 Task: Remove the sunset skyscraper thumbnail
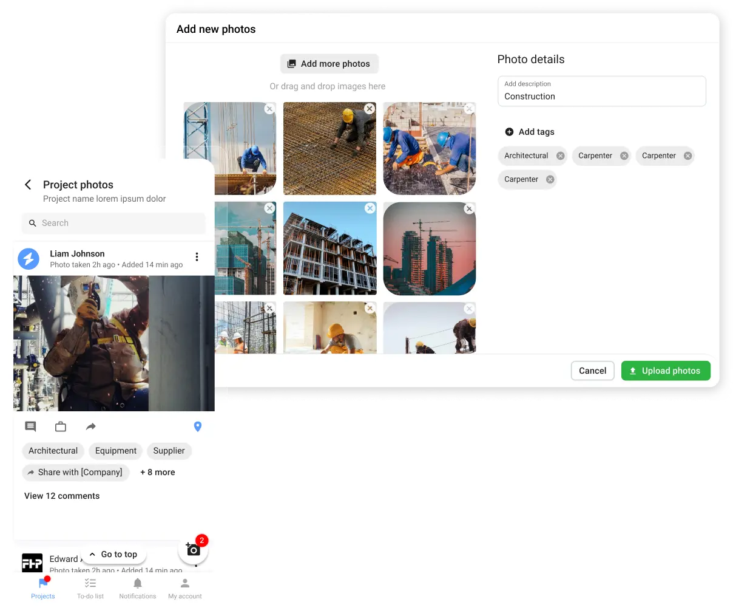click(468, 209)
